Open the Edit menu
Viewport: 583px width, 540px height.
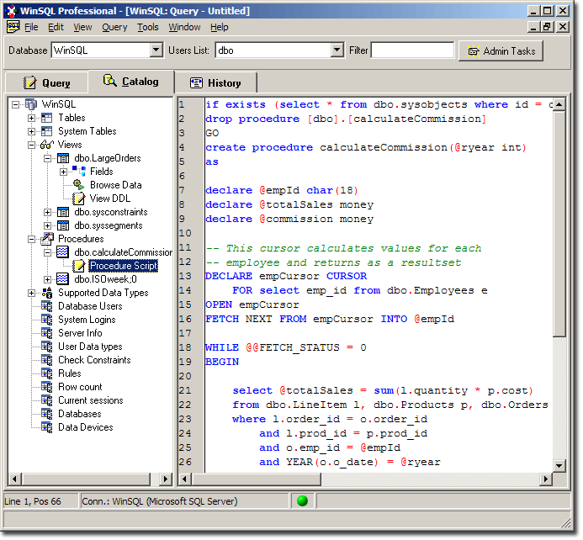[x=56, y=27]
